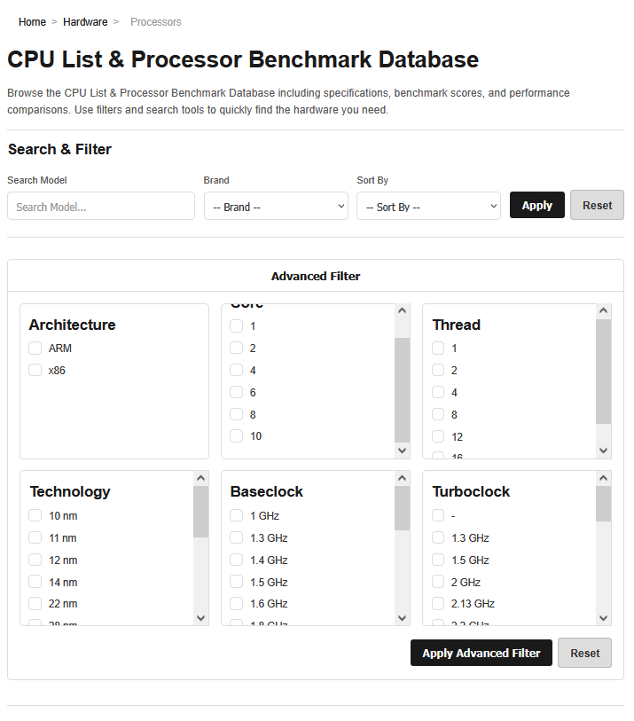Click Reset beside the Apply button
This screenshot has height=721, width=634.
pos(597,205)
